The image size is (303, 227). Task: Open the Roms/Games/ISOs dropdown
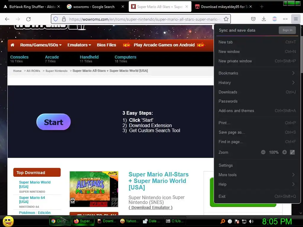(41, 45)
